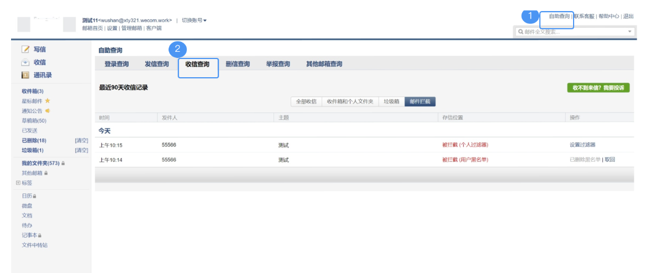Click the 设置过滤器 link in the first row
The width and height of the screenshot is (646, 273).
pos(582,145)
